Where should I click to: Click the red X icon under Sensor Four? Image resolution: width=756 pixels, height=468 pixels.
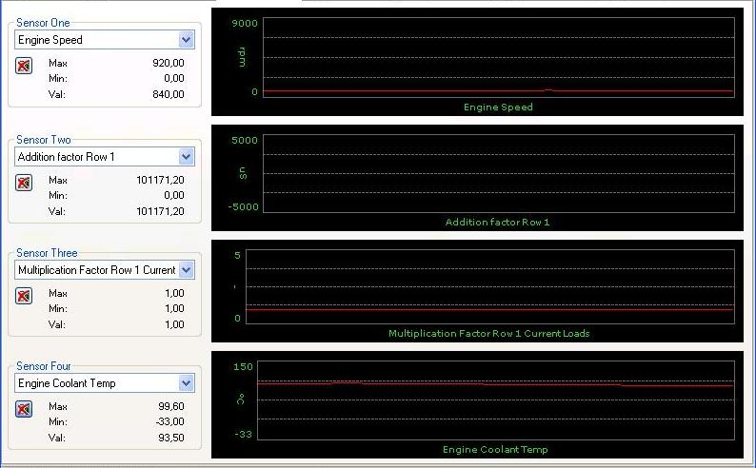pyautogui.click(x=24, y=409)
